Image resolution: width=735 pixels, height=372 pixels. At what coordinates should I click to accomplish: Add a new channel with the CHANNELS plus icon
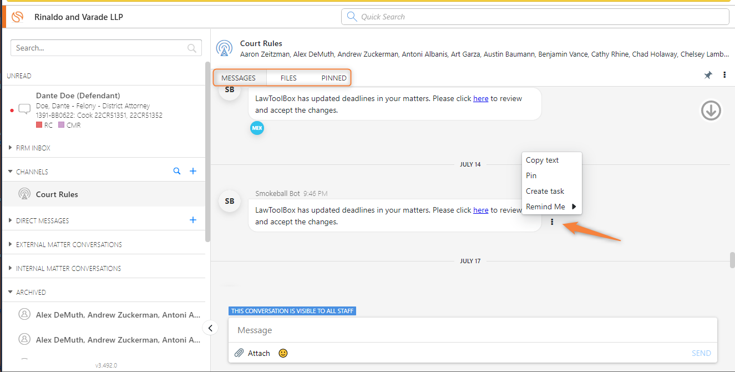[x=193, y=172]
